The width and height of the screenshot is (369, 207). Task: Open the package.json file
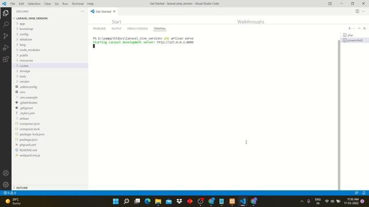(x=50, y=139)
